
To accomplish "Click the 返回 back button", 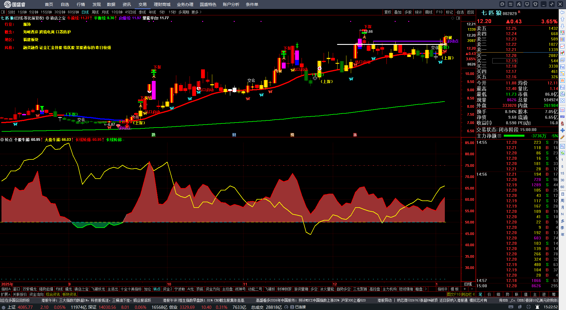I will [x=470, y=12].
